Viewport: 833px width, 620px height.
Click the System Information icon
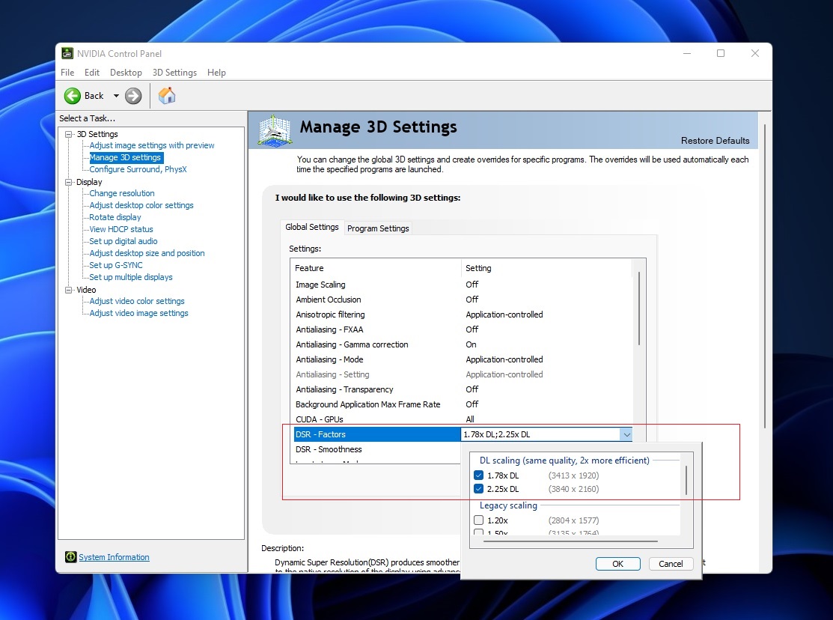click(x=70, y=556)
